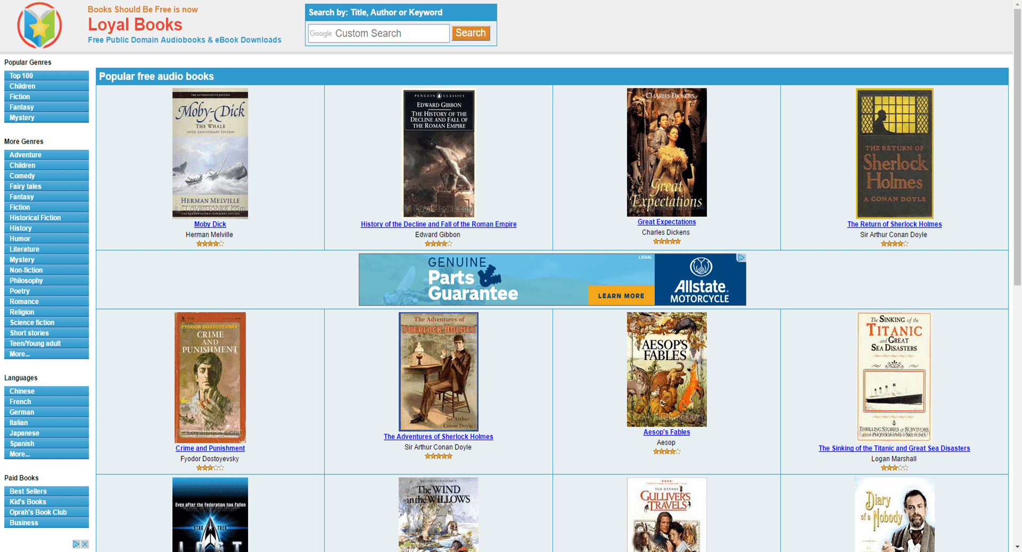
Task: Select Mystery under Popular Genres
Action: [46, 118]
